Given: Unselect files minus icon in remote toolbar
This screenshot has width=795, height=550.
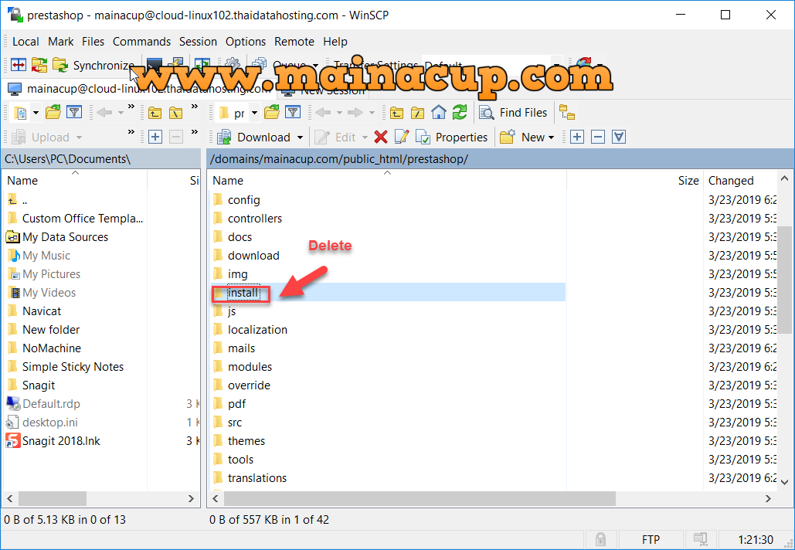Looking at the screenshot, I should (598, 137).
